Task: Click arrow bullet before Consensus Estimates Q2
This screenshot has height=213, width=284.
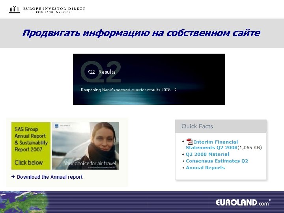Action: point(183,161)
